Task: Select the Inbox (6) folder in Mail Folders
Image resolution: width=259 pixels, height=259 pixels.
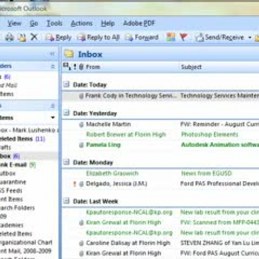Action: (10, 156)
